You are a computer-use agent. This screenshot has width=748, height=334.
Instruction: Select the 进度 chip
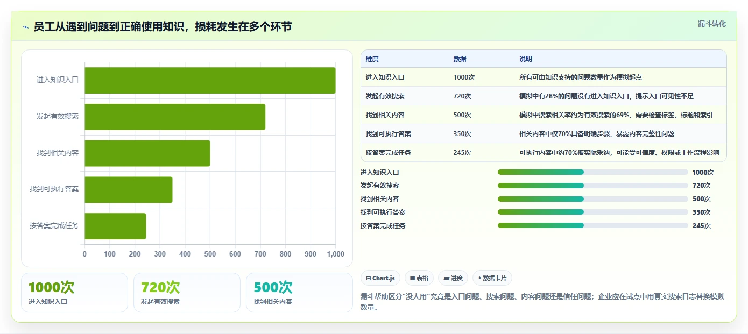click(453, 278)
